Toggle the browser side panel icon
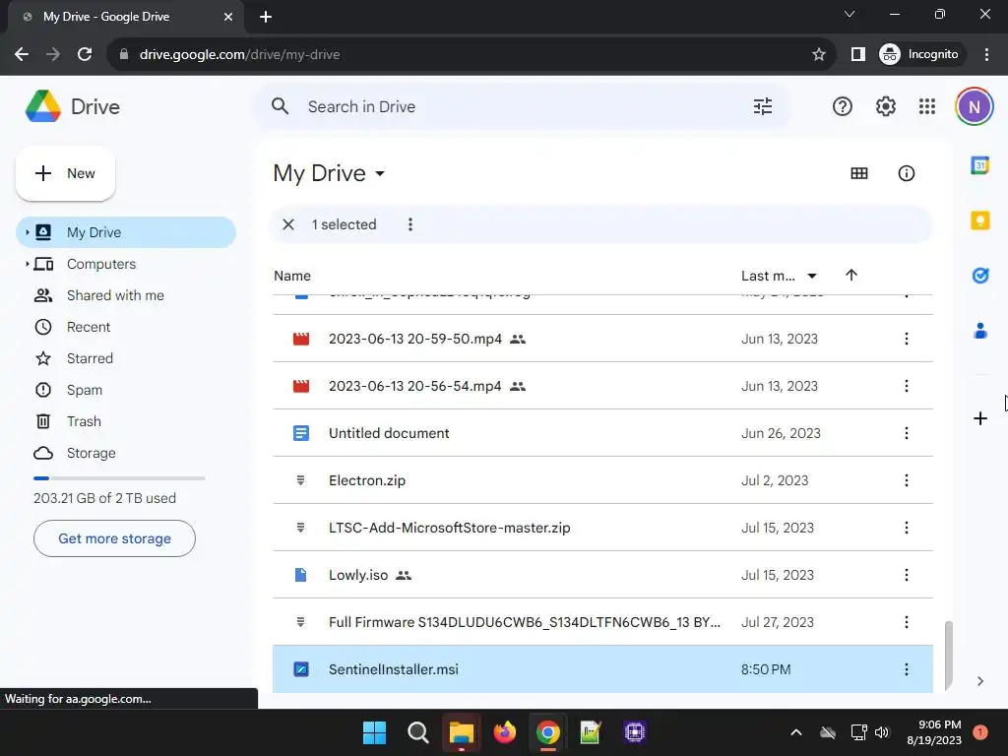The image size is (1008, 756). pos(857,55)
